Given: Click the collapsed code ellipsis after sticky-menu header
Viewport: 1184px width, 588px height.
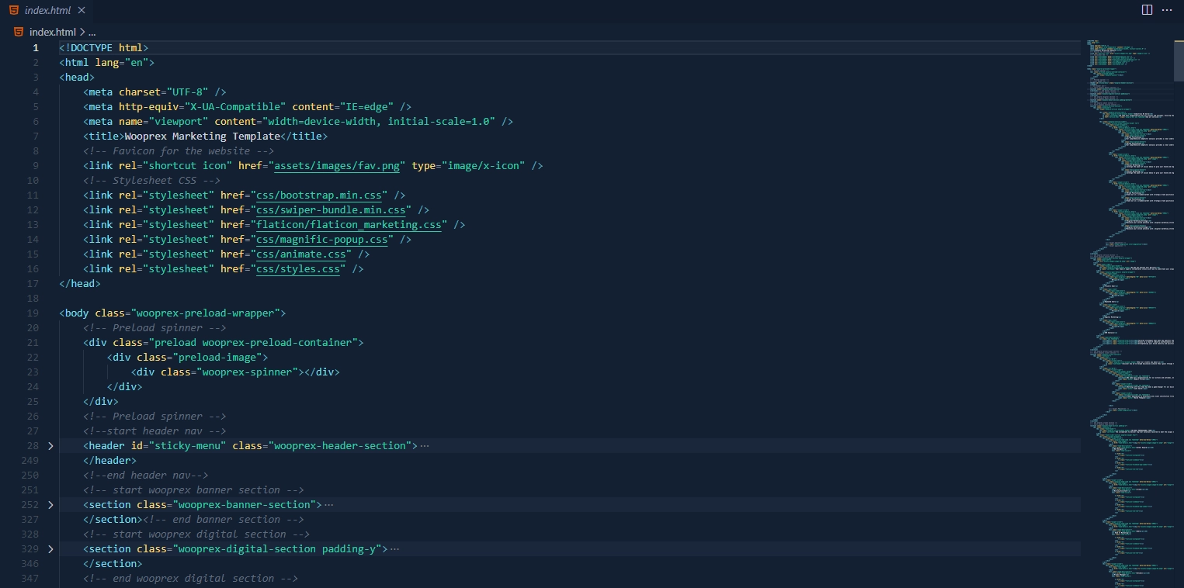Looking at the screenshot, I should coord(426,445).
